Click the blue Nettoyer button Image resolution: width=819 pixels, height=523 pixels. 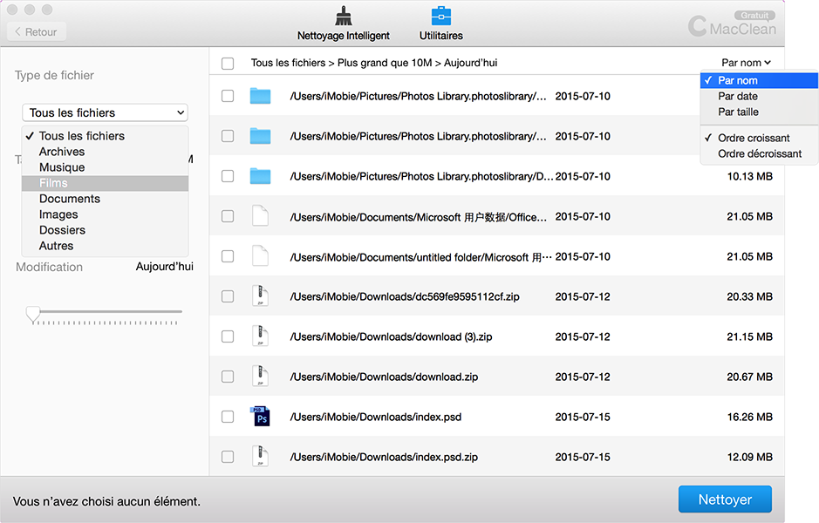click(x=725, y=499)
